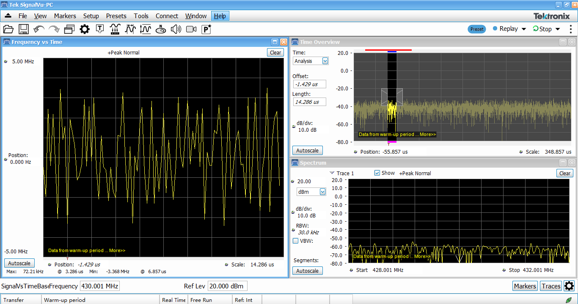
Task: Clear the Spectrum trace
Action: (565, 173)
